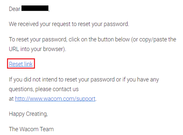This screenshot has height=135, width=183.
Task: Click the word "Creating," in the sign-off
Action: pyautogui.click(x=37, y=114)
